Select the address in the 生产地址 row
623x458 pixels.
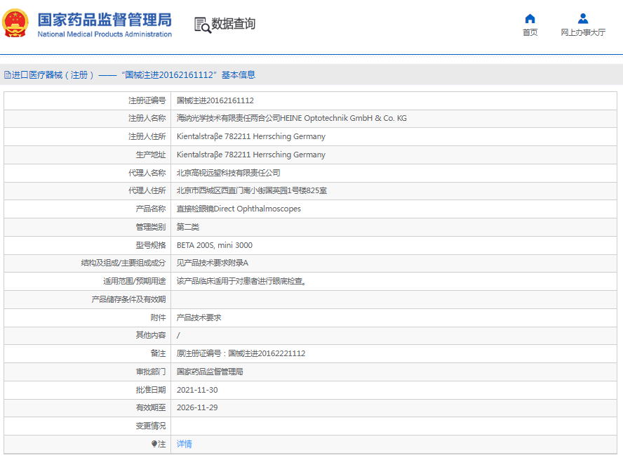(x=251, y=155)
